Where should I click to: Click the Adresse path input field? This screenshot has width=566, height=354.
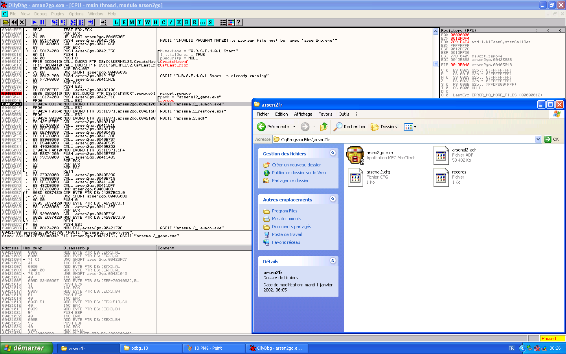404,139
